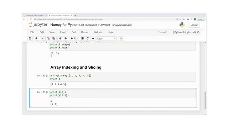Click the browser Update button
The width and height of the screenshot is (228, 128).
coord(201,19)
